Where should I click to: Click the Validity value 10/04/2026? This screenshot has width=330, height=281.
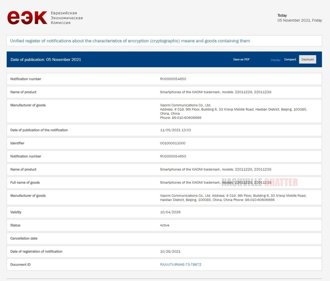[170, 212]
